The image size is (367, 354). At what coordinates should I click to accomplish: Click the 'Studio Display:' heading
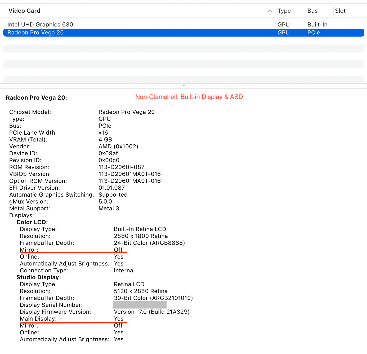click(x=39, y=277)
